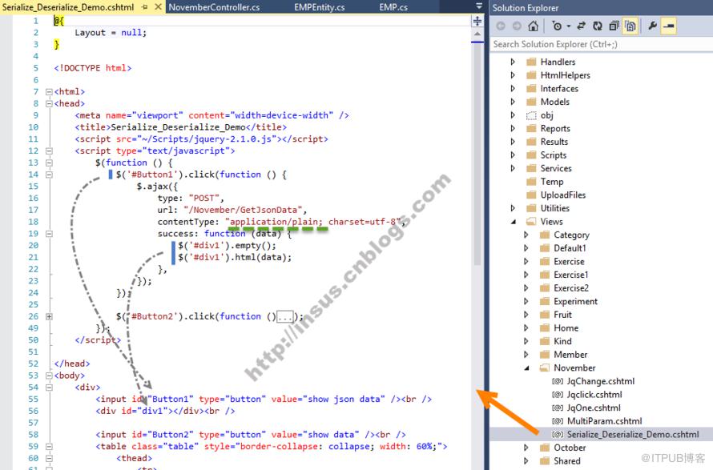Close the Serialize_Deserialize_Demo.cshtml tab
Screen dimensions: 713x470
coord(158,7)
